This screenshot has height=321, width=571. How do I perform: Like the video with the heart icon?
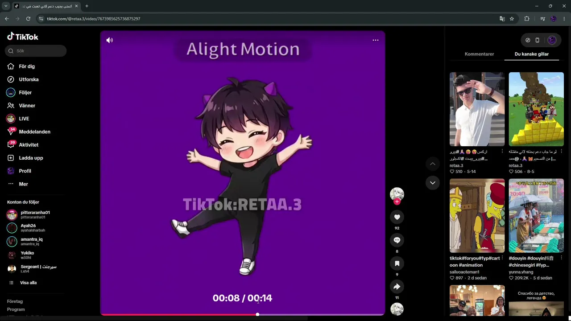pyautogui.click(x=397, y=217)
